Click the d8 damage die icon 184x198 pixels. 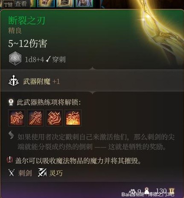pos(15,59)
